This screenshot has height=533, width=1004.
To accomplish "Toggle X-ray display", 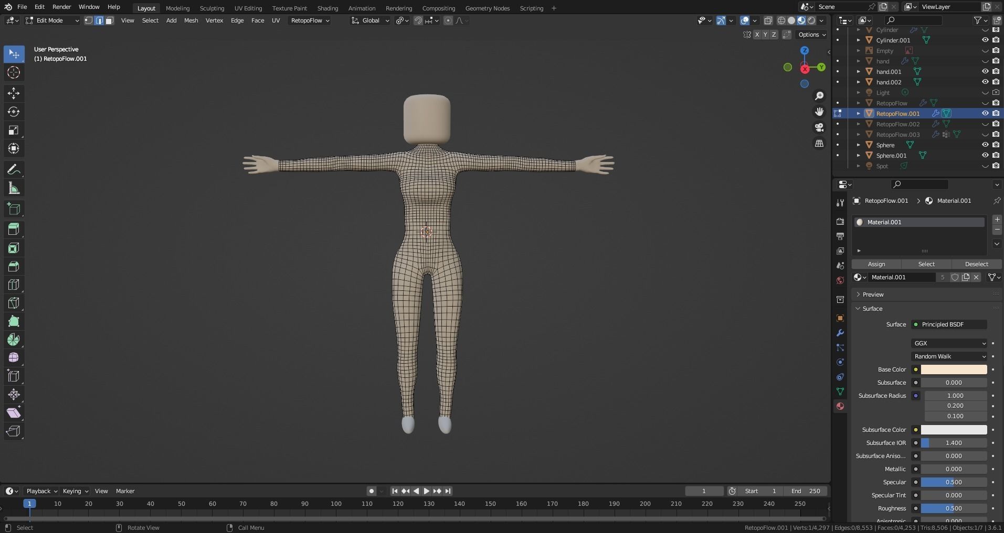I will pos(768,20).
